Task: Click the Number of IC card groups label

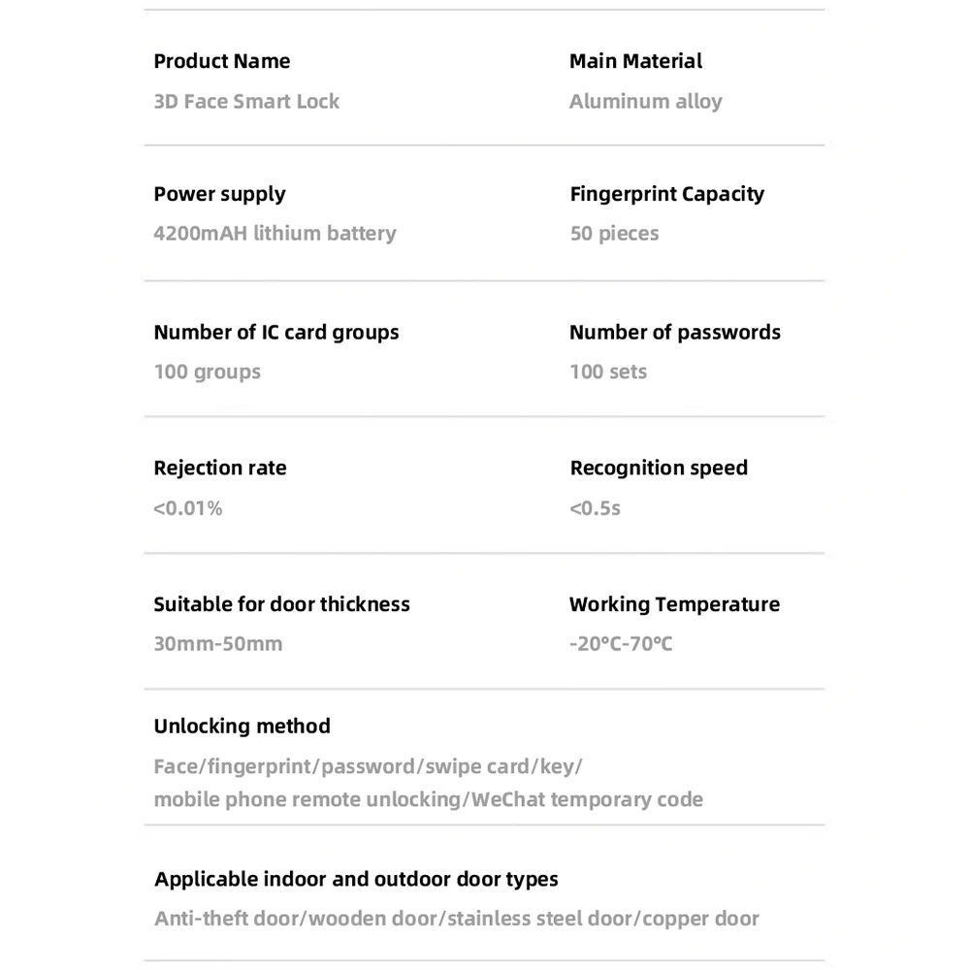Action: (275, 333)
